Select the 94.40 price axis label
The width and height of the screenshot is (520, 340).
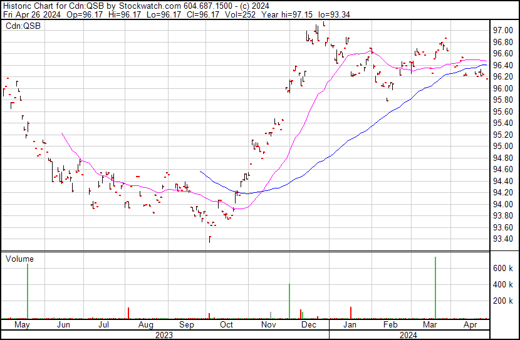pyautogui.click(x=502, y=181)
